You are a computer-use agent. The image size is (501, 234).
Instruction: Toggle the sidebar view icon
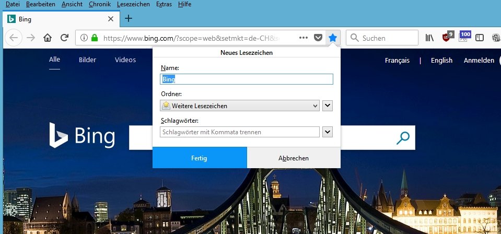480,38
